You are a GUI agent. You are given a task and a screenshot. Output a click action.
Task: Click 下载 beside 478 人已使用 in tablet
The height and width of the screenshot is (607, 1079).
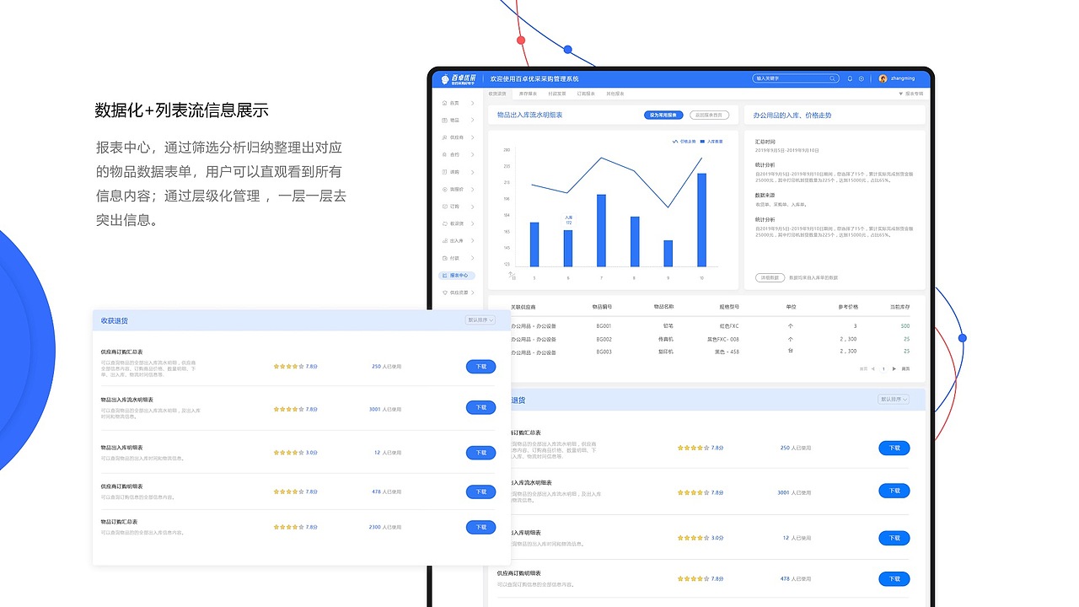[x=894, y=579]
